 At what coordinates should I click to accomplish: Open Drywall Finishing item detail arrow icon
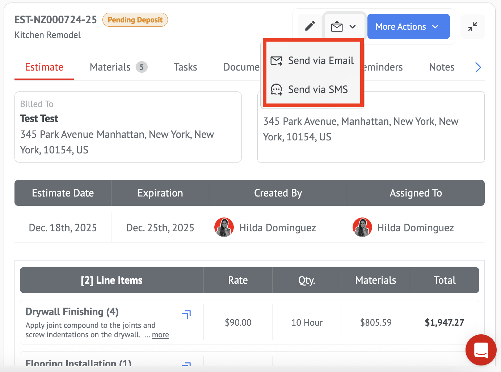tap(186, 314)
